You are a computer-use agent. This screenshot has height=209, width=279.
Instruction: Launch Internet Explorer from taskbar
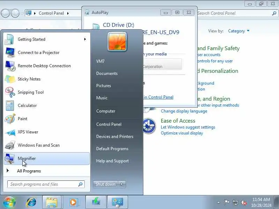(31, 202)
